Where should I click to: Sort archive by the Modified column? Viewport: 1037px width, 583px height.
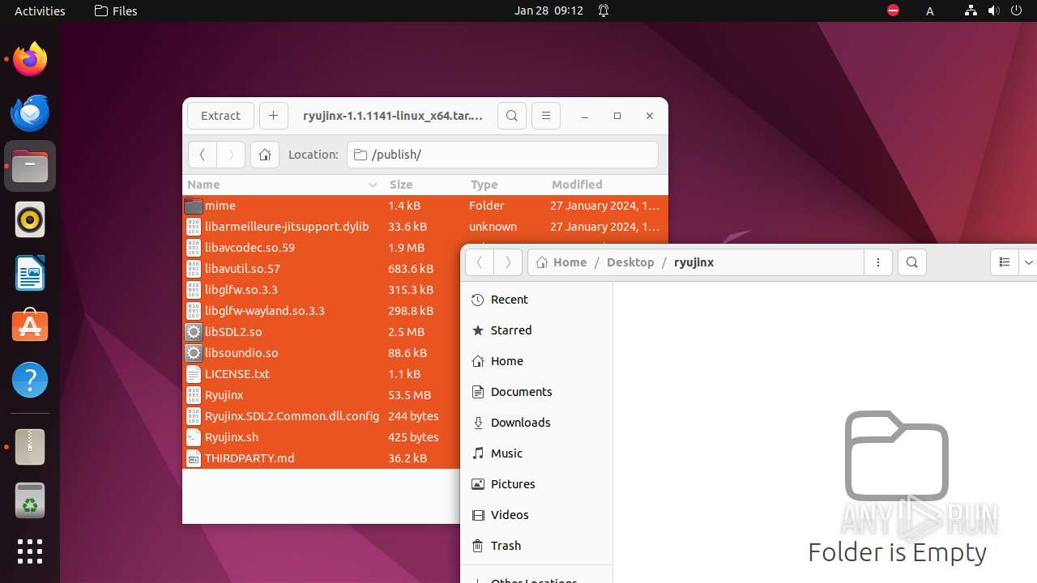coord(607,185)
